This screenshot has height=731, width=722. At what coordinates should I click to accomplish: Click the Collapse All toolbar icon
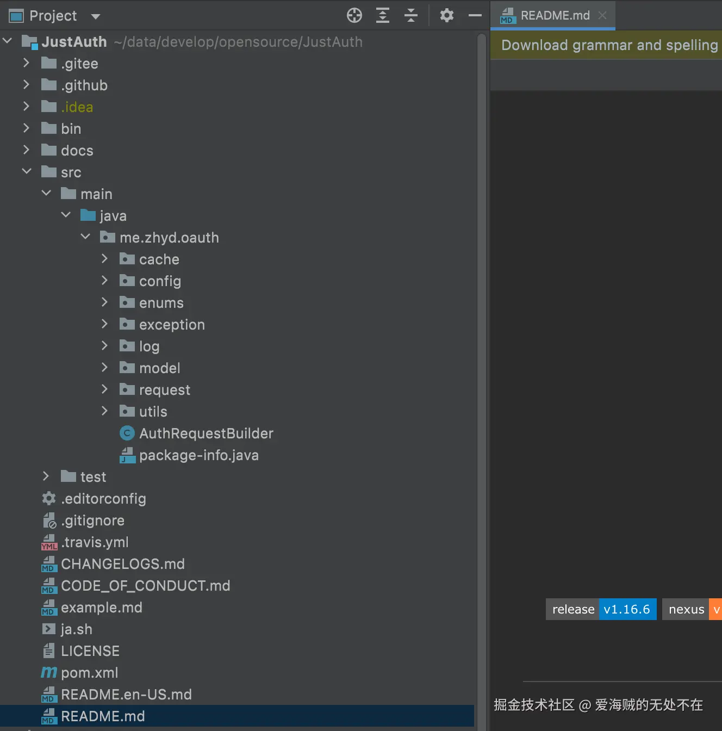[411, 15]
